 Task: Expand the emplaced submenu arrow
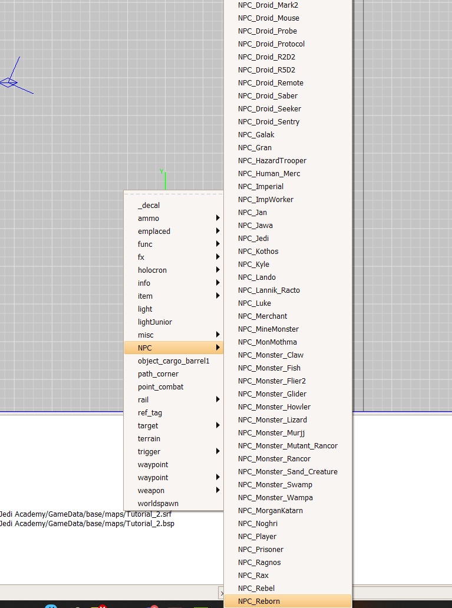point(218,231)
